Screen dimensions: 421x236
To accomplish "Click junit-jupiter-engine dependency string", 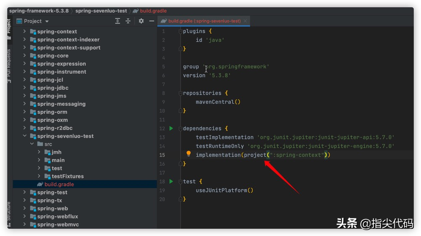I will point(321,146).
